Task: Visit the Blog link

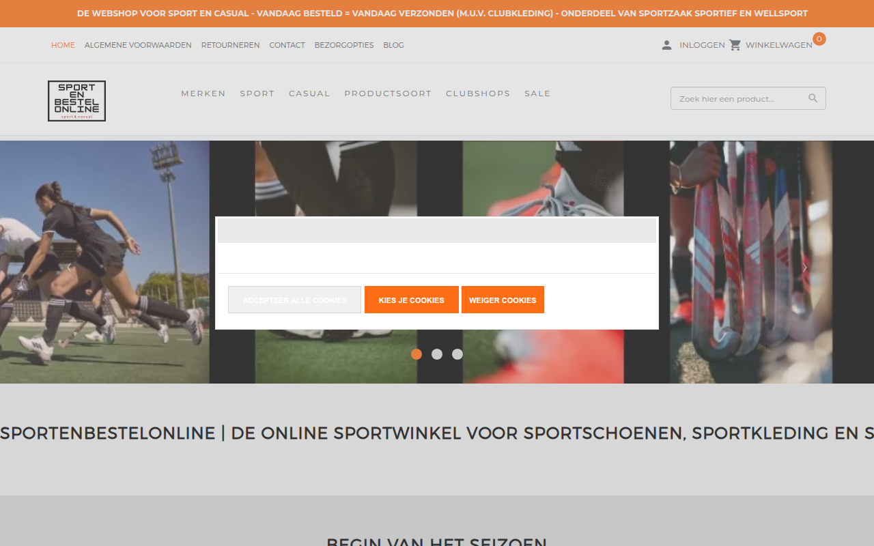Action: point(393,45)
